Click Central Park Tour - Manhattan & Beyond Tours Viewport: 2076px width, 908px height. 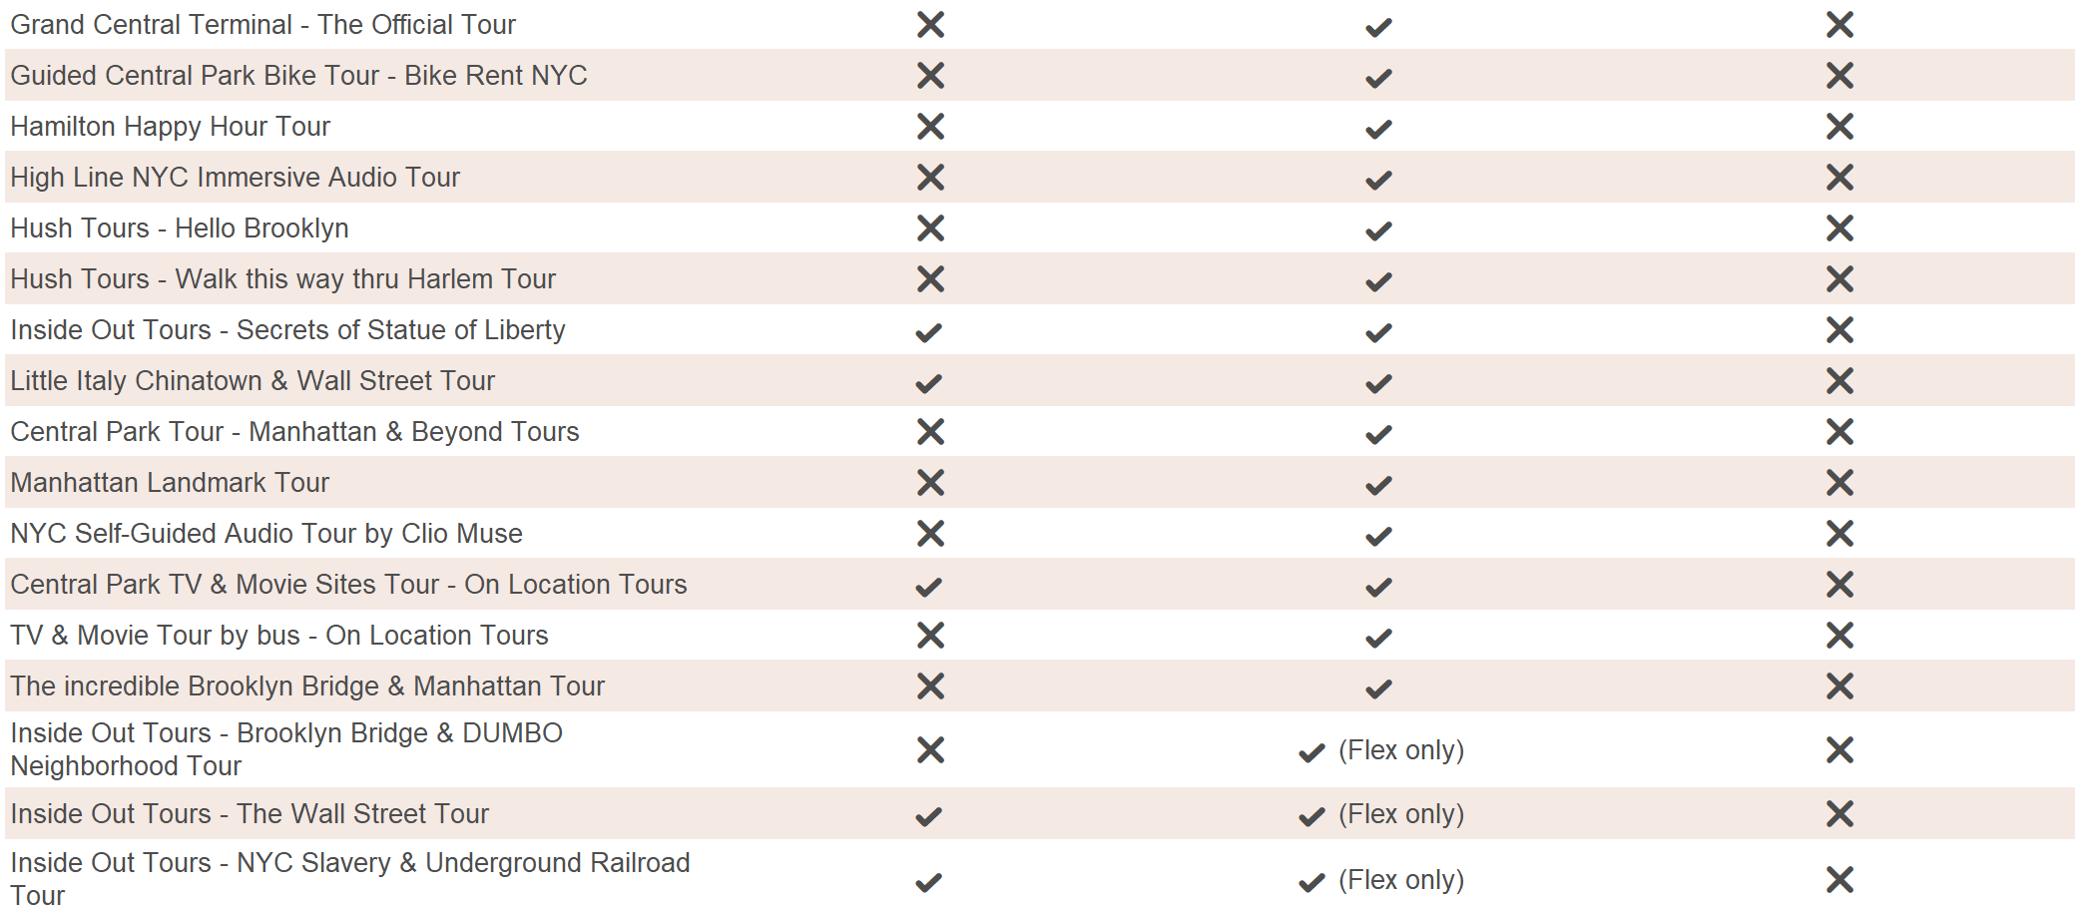[294, 432]
